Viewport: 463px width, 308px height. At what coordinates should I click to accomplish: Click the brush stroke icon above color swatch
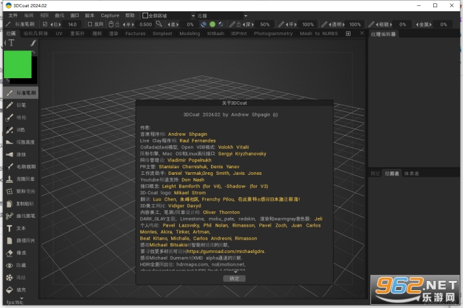click(x=33, y=43)
